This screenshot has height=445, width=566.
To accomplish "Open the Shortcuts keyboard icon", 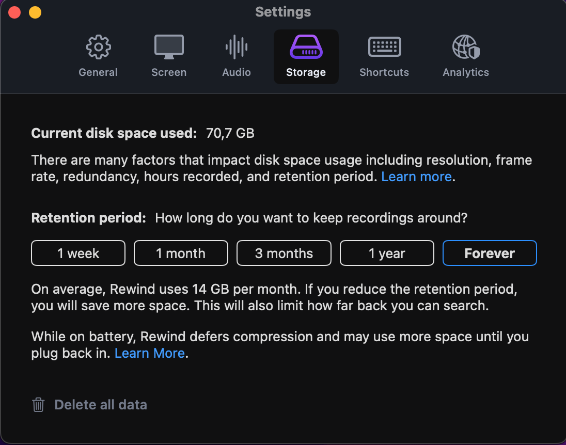I will [384, 47].
